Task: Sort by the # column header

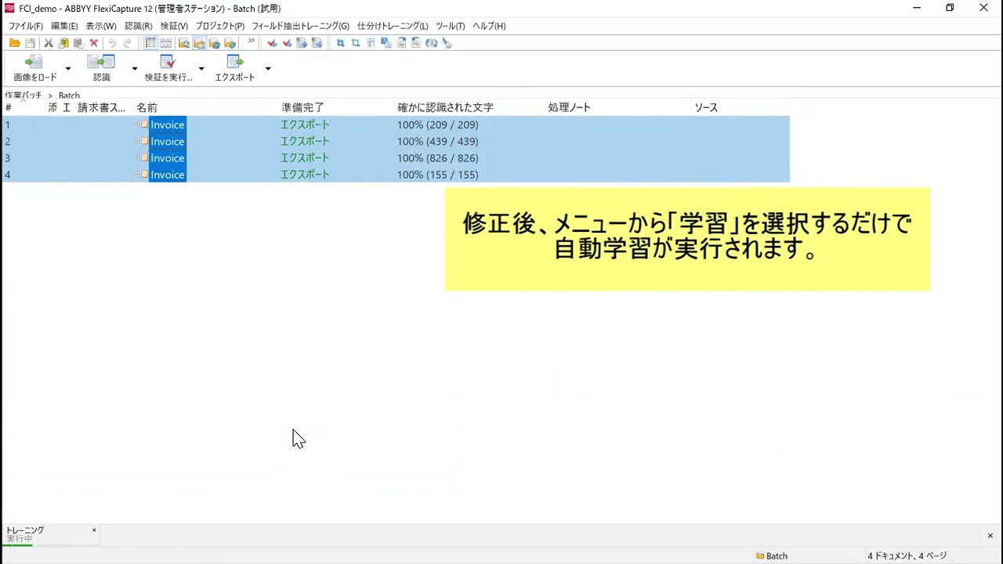Action: click(x=8, y=107)
